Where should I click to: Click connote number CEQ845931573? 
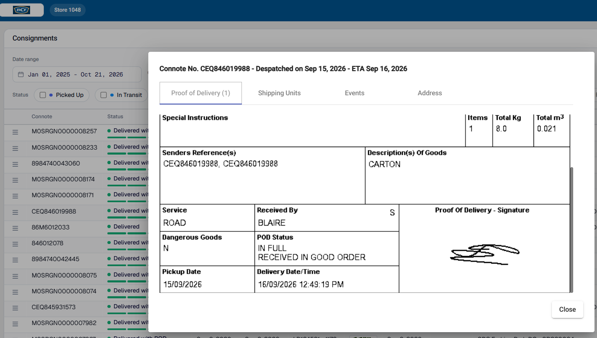pos(53,307)
